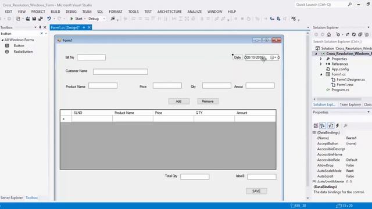The height and width of the screenshot is (209, 372).
Task: Click the Start debugging play button
Action: tap(71, 19)
